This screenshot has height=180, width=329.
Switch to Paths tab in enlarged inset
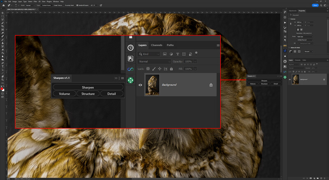click(170, 45)
